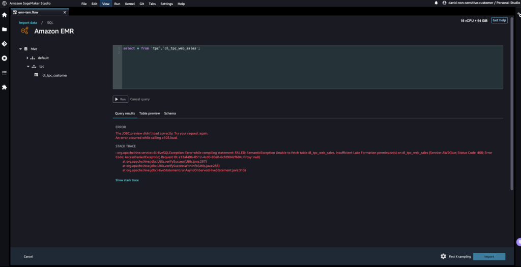This screenshot has width=521, height=267.
Task: Open the Settings menu
Action: point(166,4)
